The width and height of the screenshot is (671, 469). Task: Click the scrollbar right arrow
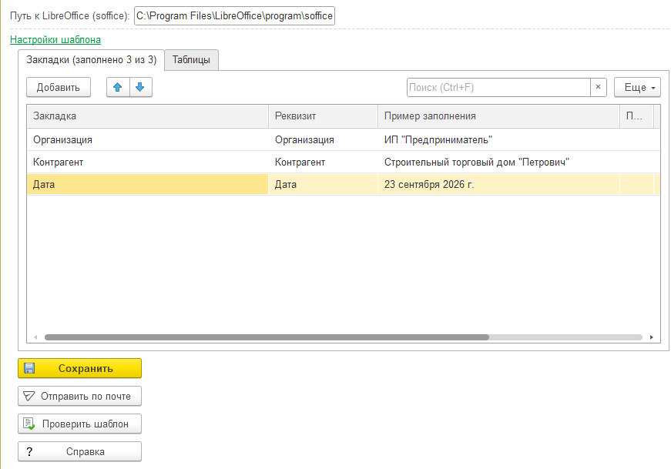[651, 337]
